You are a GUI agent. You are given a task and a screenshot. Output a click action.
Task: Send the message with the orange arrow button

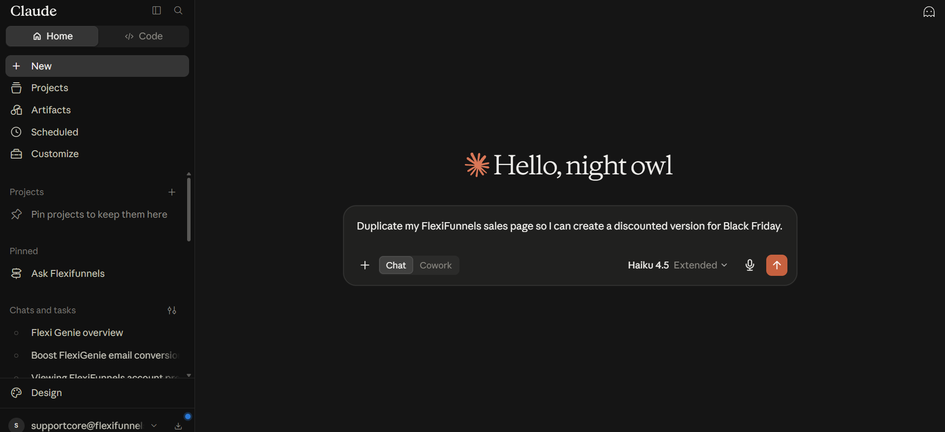pyautogui.click(x=777, y=265)
